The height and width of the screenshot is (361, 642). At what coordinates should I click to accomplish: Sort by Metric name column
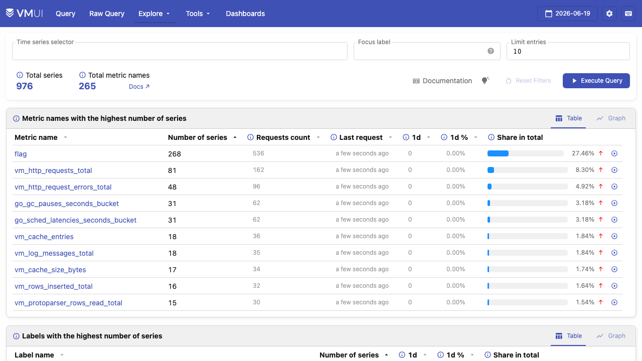pos(41,137)
